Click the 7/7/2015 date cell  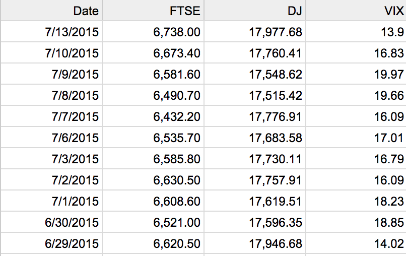click(x=51, y=116)
